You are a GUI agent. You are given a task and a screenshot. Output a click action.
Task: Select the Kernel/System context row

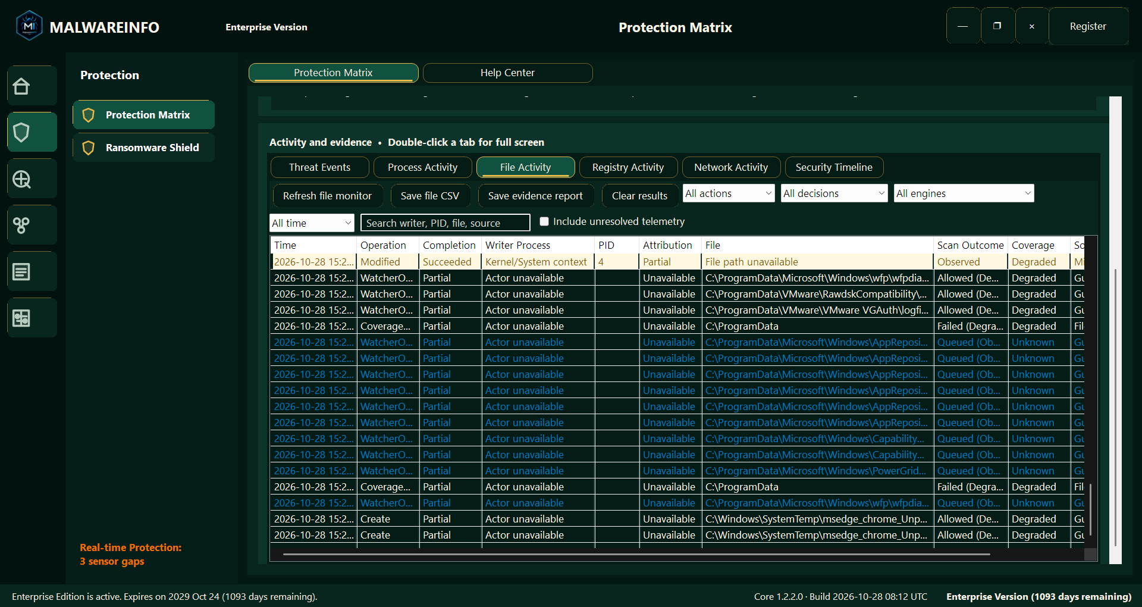pyautogui.click(x=677, y=262)
